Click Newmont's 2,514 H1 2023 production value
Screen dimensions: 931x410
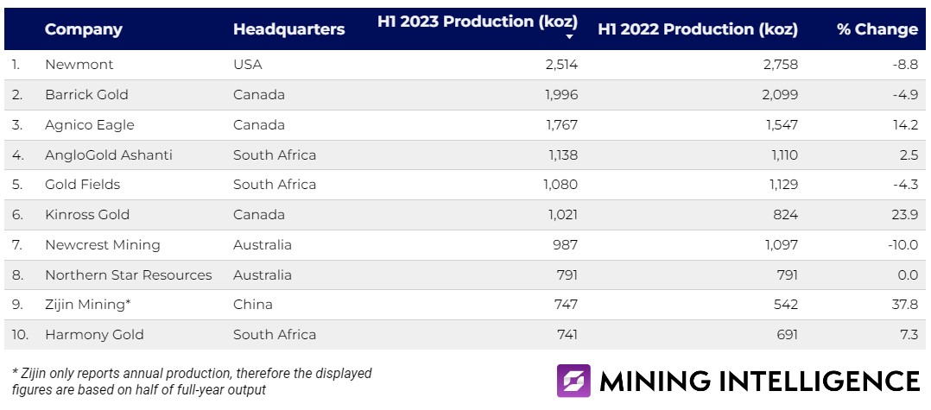(x=560, y=65)
